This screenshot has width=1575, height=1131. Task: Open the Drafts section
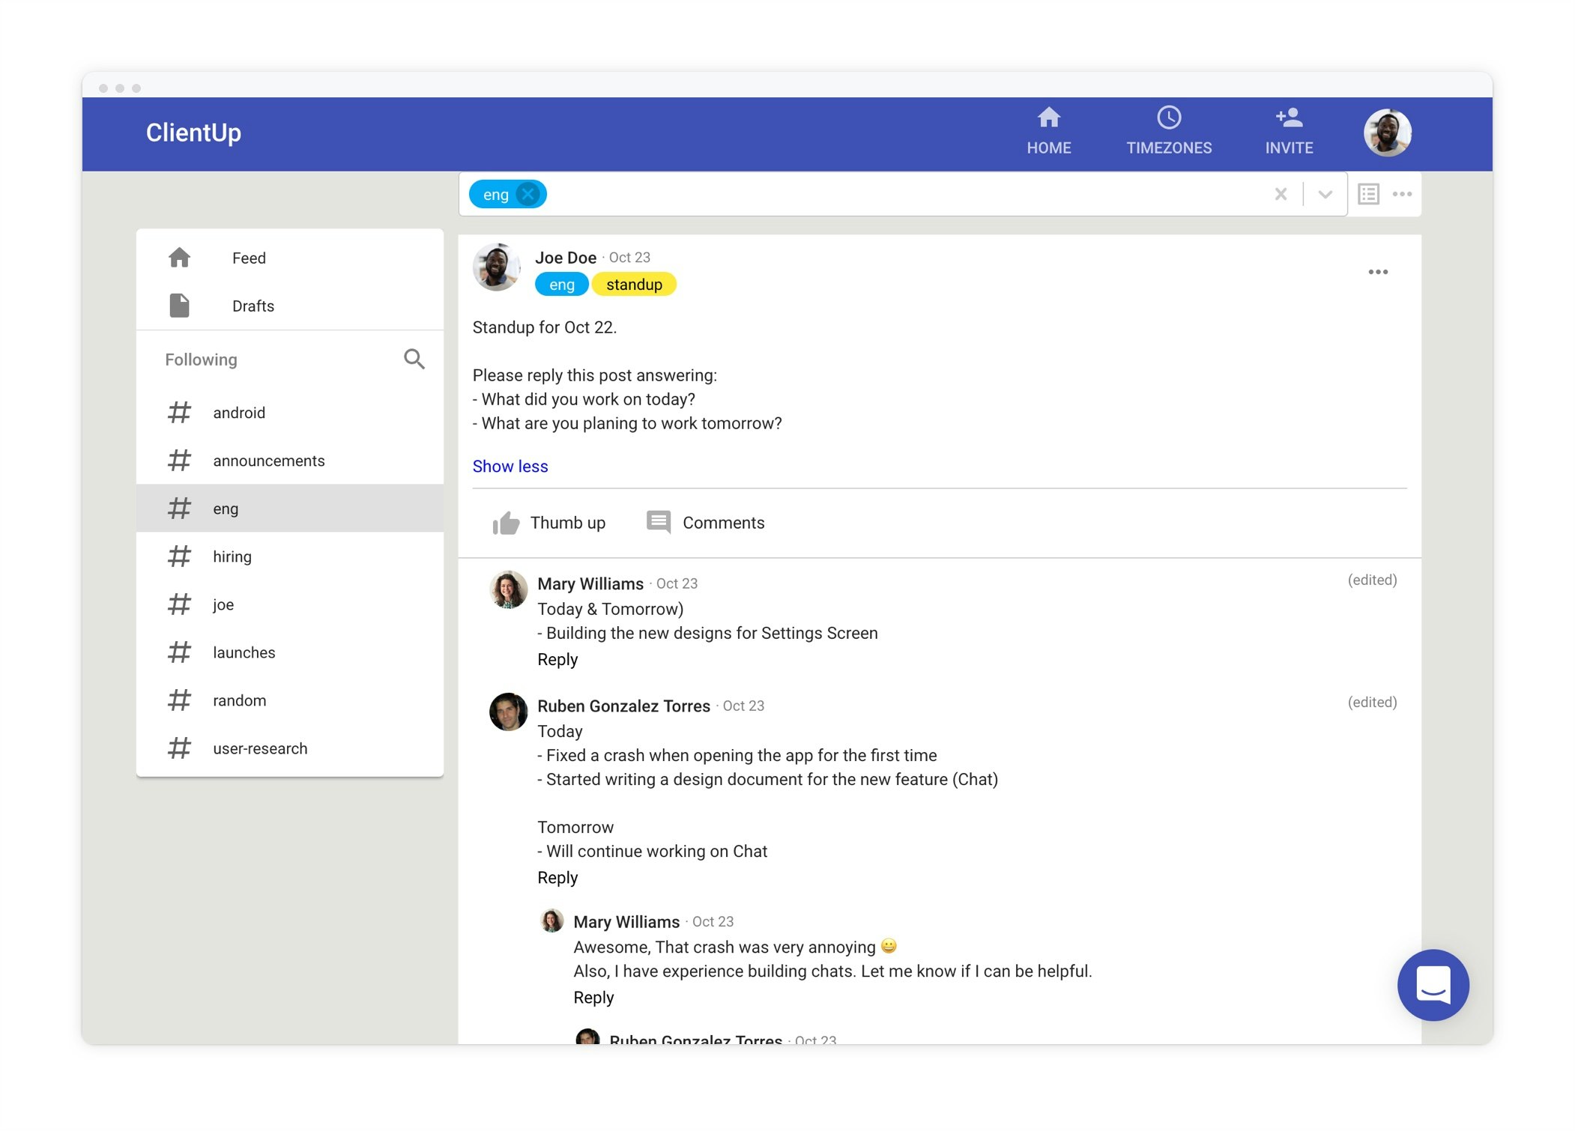click(253, 306)
